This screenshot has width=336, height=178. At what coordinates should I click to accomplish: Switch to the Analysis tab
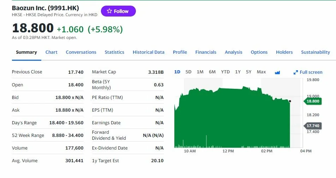[234, 52]
